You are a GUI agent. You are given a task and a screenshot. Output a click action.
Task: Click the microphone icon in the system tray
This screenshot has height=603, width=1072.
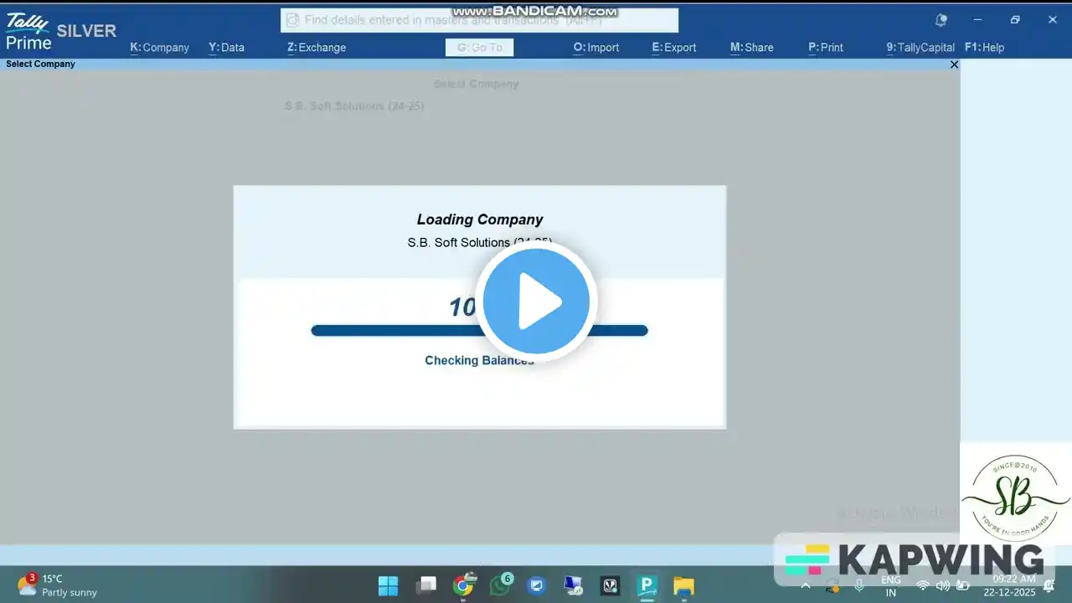coord(858,585)
